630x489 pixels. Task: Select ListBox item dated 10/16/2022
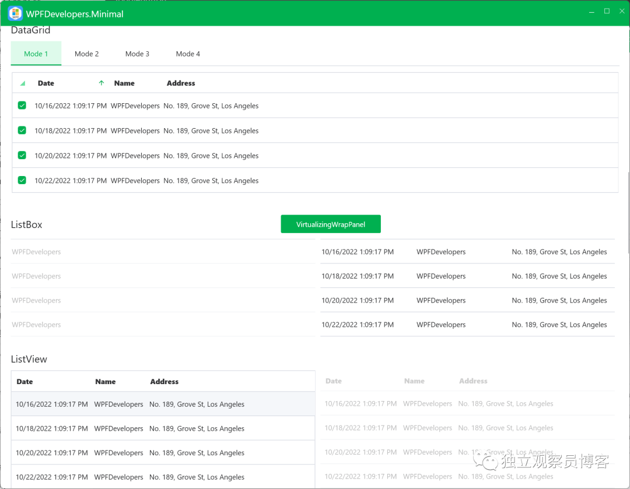click(467, 252)
